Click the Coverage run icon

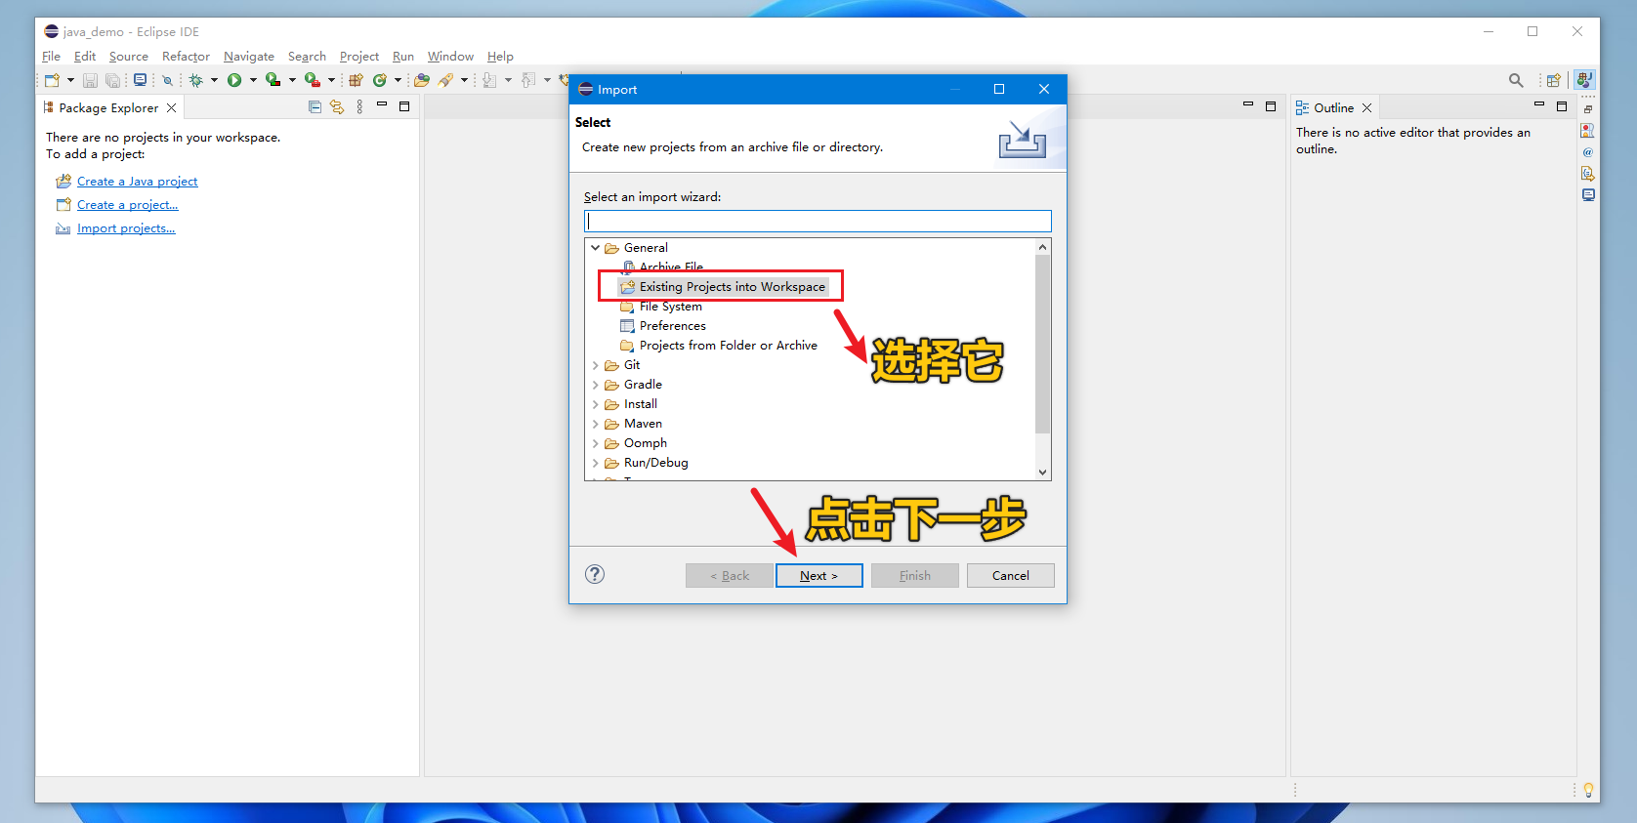point(273,80)
